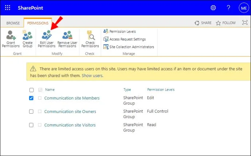This screenshot has width=251, height=156.
Task: Click the SHARE label
Action: [x=206, y=23]
